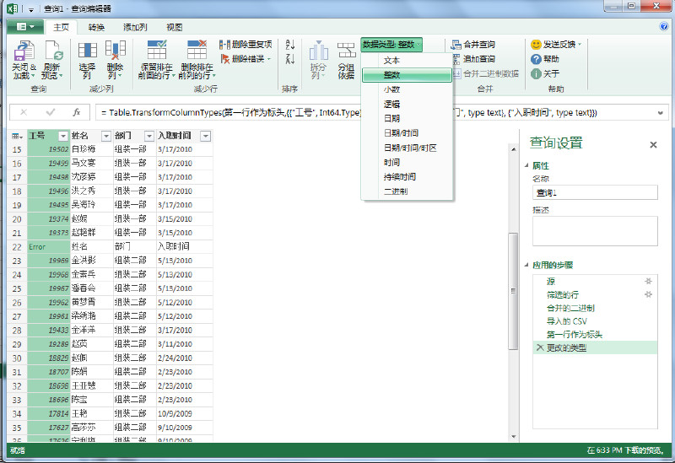The height and width of the screenshot is (463, 675).
Task: Click Merge Queries (合并查询)
Action: tap(473, 45)
